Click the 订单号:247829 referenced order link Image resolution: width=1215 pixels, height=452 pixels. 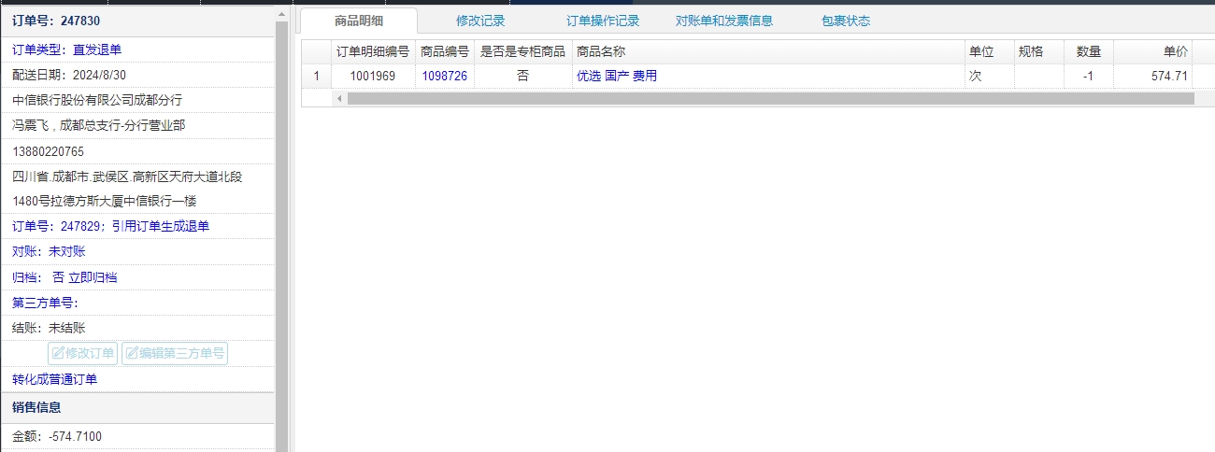click(x=110, y=226)
